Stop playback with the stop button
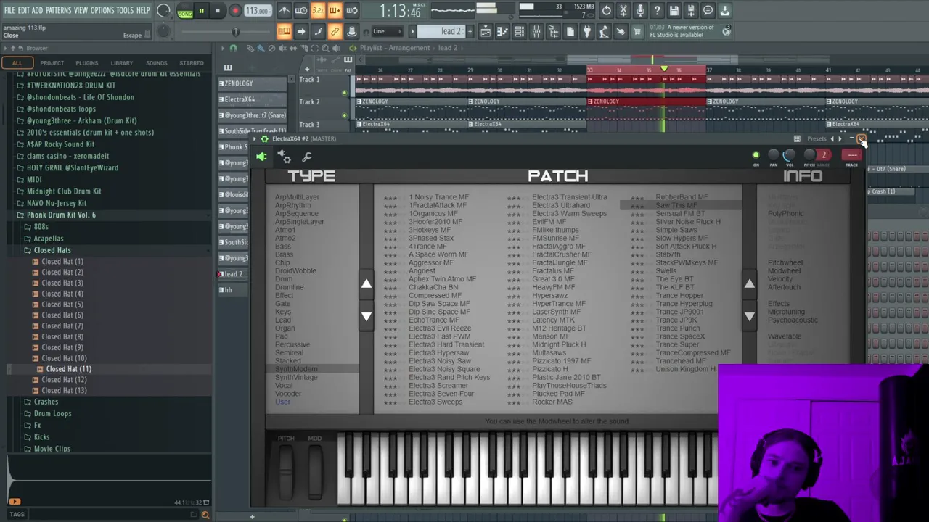Screen dimensions: 929x522 point(217,11)
